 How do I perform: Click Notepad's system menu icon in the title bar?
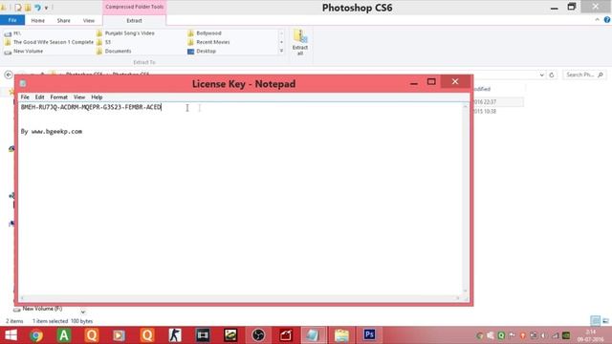coord(23,83)
